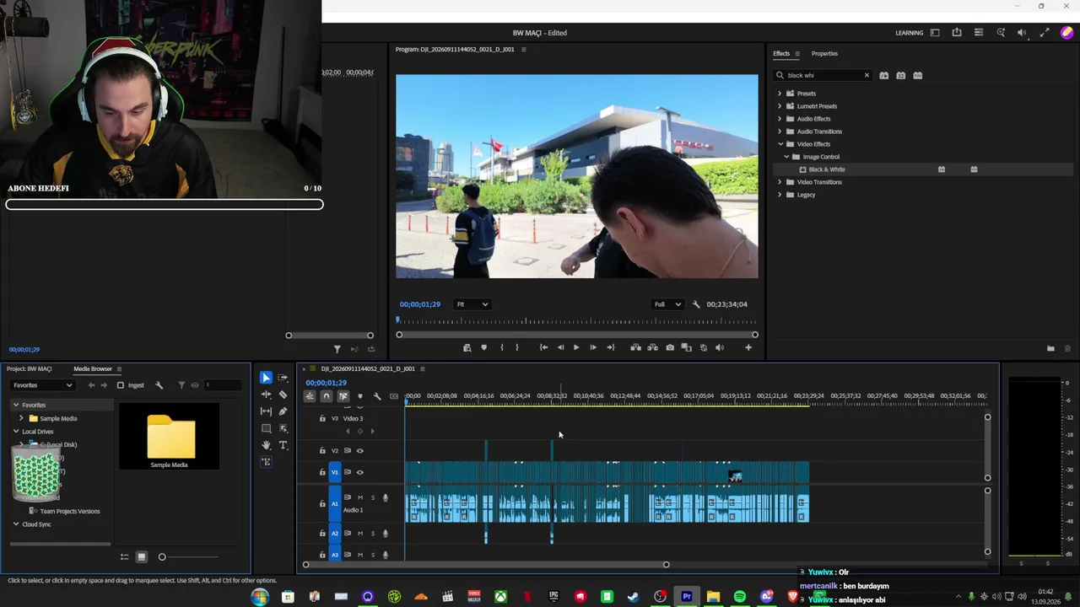Viewport: 1080px width, 607px height.
Task: Click the Add Marker icon in the timeline
Action: tap(360, 396)
